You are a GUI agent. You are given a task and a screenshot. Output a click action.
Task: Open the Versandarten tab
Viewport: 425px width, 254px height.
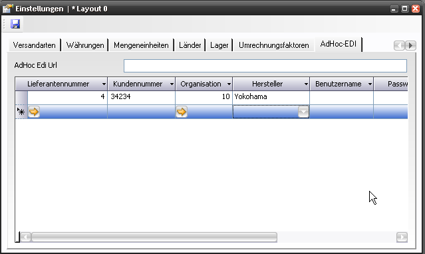(34, 45)
